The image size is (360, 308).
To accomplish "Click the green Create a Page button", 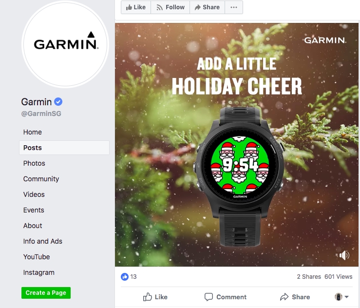I will [x=46, y=293].
